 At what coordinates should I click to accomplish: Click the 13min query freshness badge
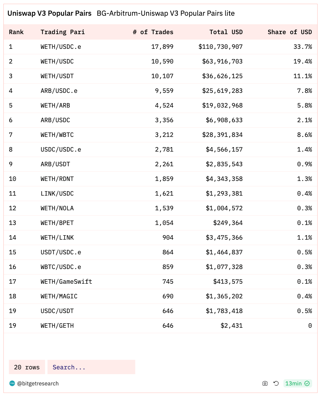297,383
